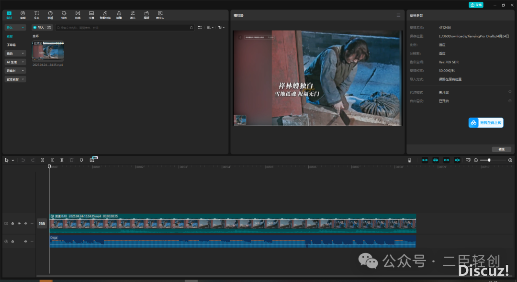Expand the 我的 sidebar section
Viewport: 517px width, 282px height.
click(15, 54)
